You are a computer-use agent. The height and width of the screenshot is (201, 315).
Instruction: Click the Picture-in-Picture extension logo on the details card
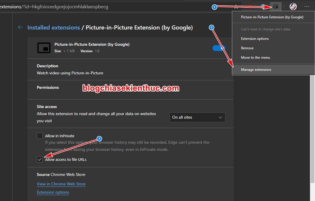tap(44, 48)
